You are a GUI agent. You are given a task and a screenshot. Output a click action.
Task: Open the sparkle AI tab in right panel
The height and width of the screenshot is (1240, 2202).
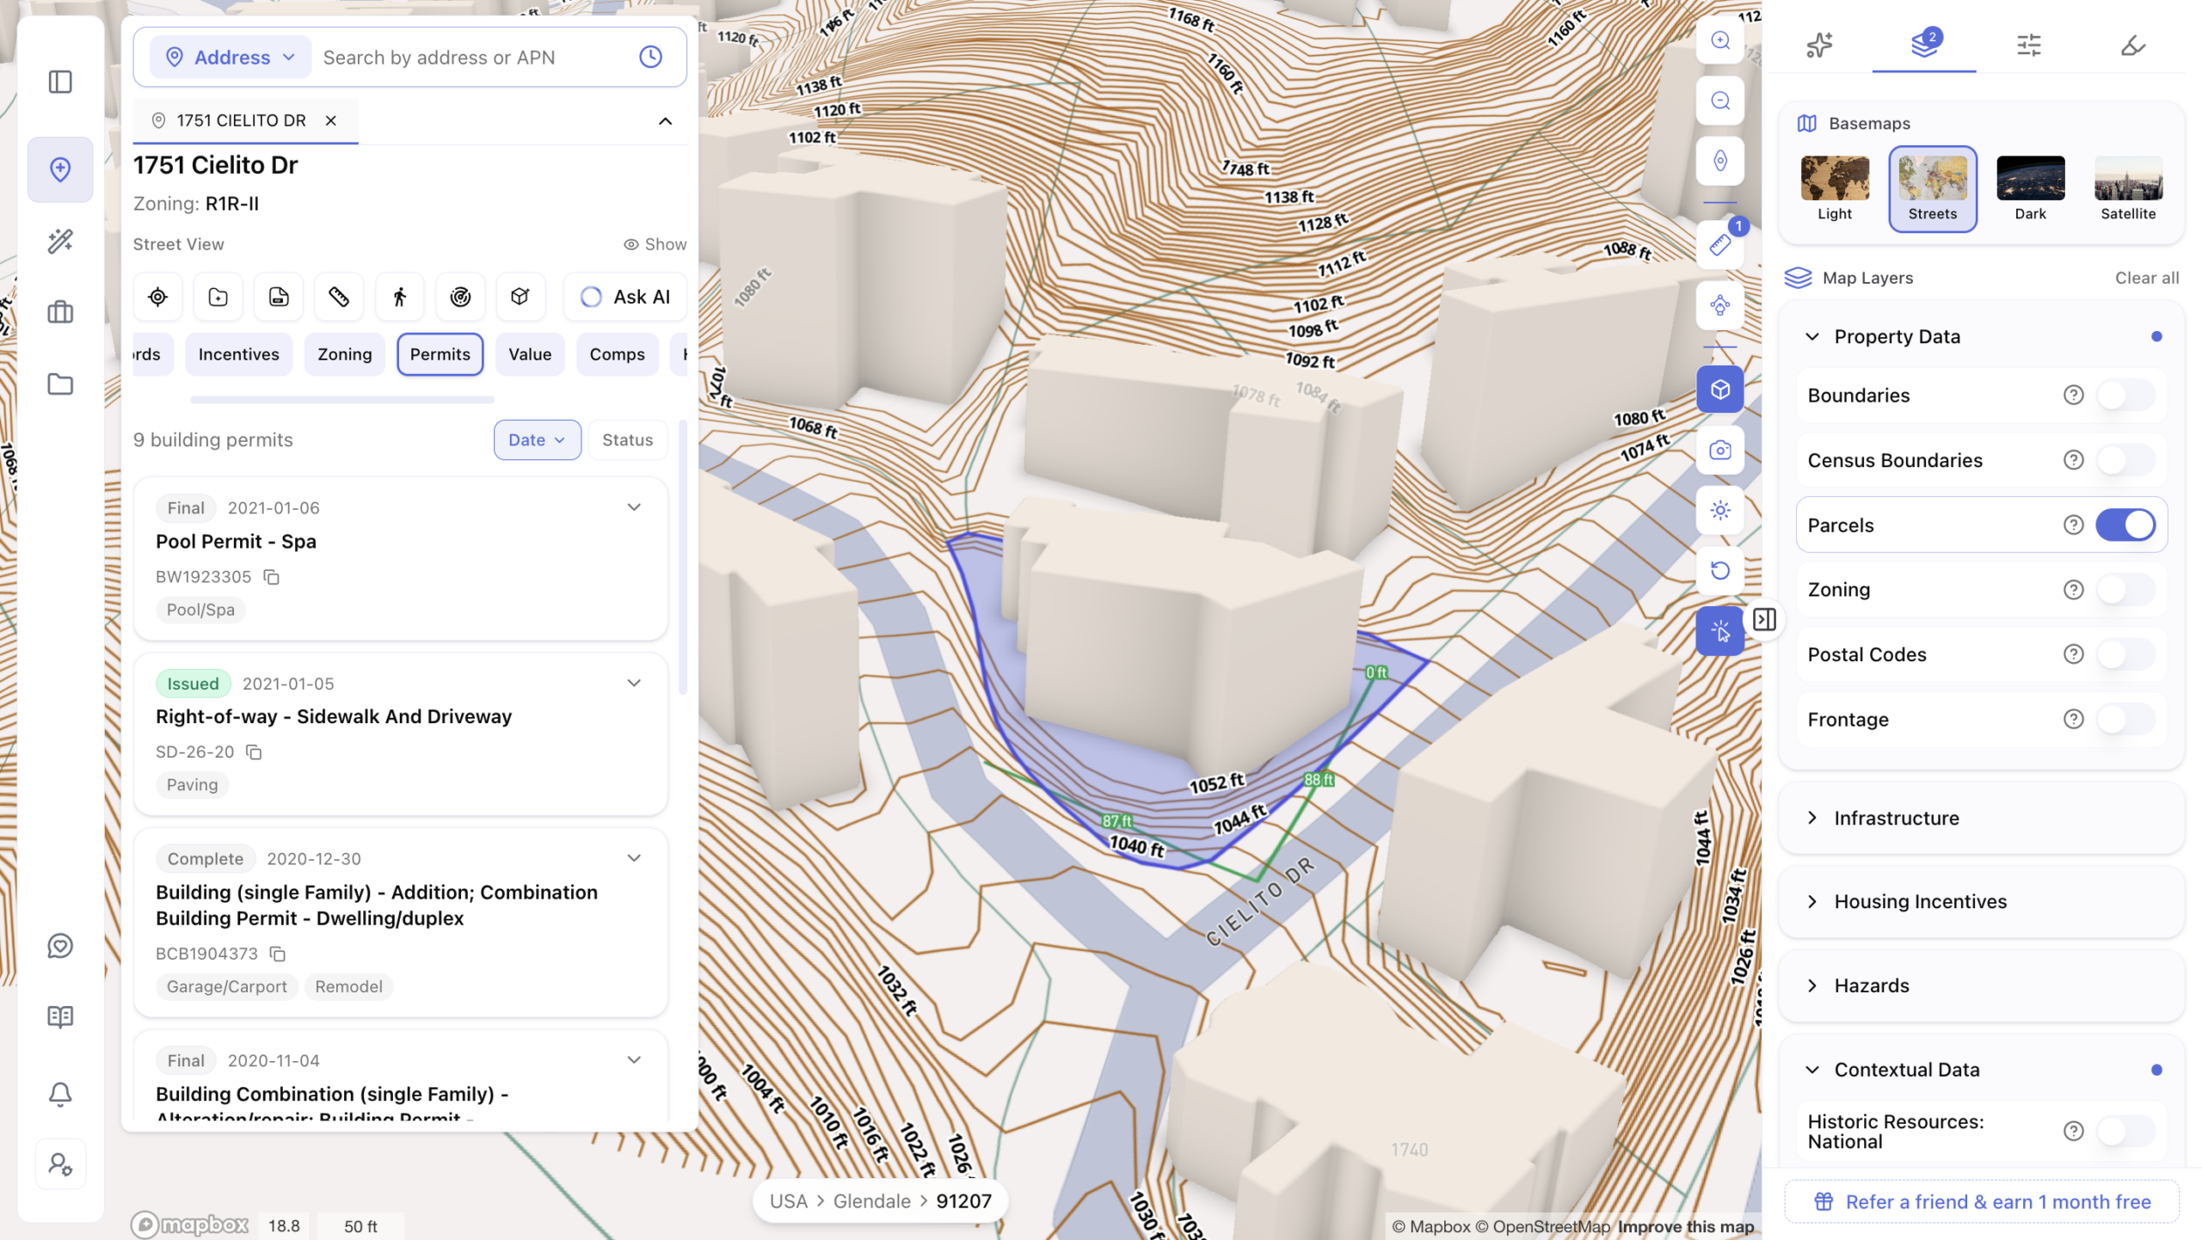tap(1819, 45)
